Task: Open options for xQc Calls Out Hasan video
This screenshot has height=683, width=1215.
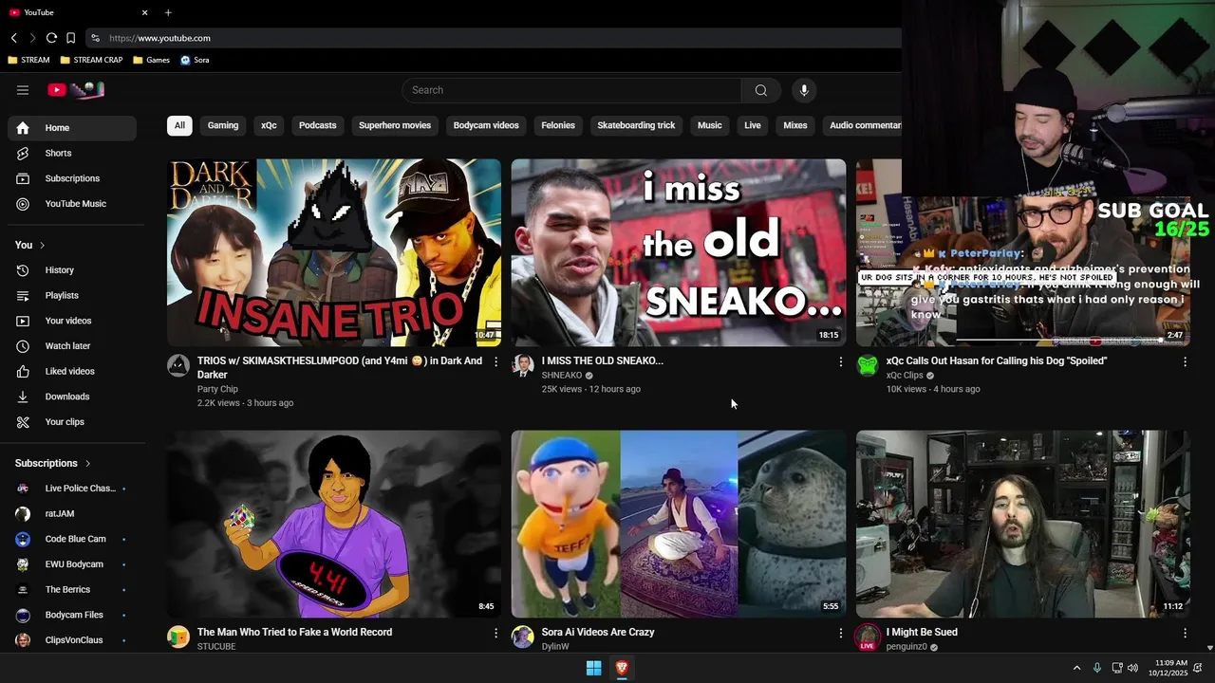Action: pyautogui.click(x=1185, y=361)
